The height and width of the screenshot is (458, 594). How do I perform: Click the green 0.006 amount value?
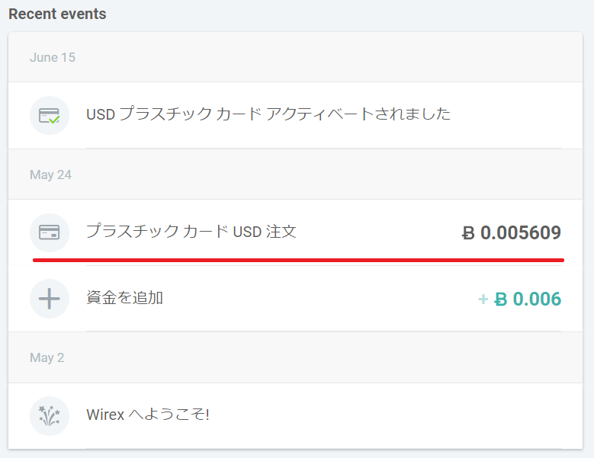[537, 299]
